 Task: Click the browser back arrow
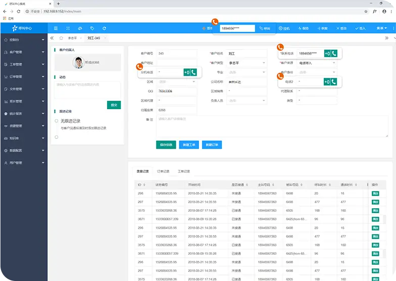coord(5,11)
